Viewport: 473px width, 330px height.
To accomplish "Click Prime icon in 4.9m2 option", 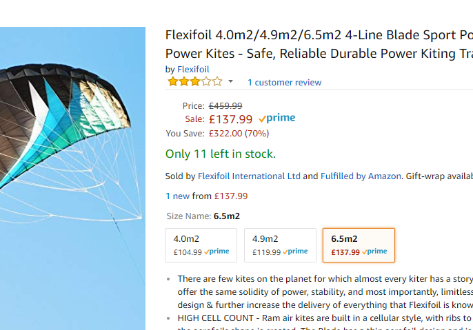I will point(295,252).
